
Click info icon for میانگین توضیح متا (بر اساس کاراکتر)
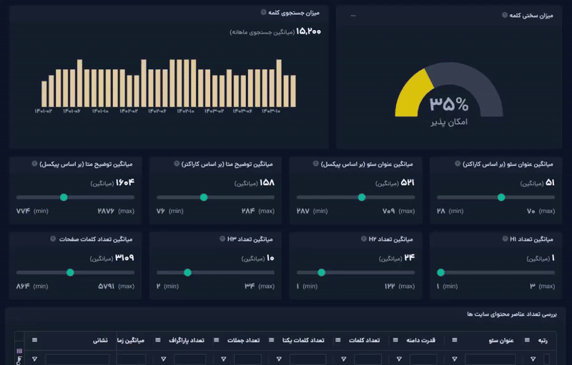177,164
